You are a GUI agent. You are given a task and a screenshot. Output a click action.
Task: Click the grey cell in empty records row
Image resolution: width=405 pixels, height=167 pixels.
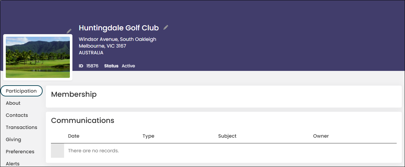57,150
